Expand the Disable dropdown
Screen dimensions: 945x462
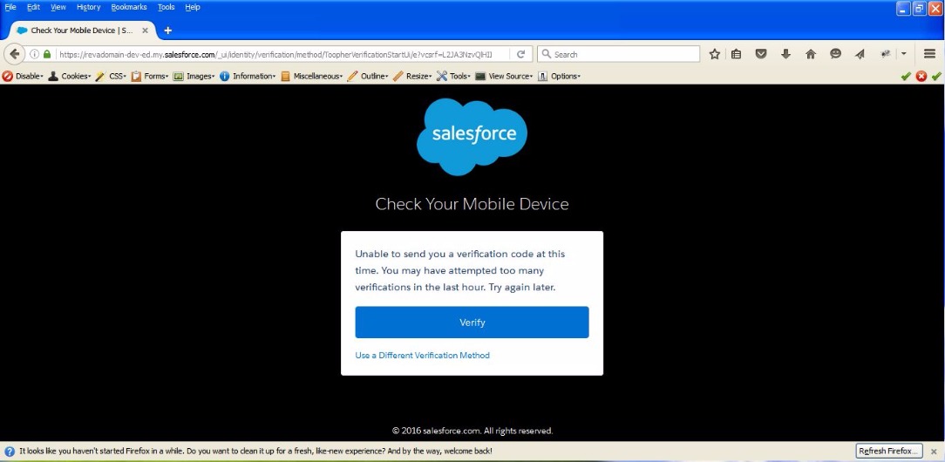[x=23, y=77]
